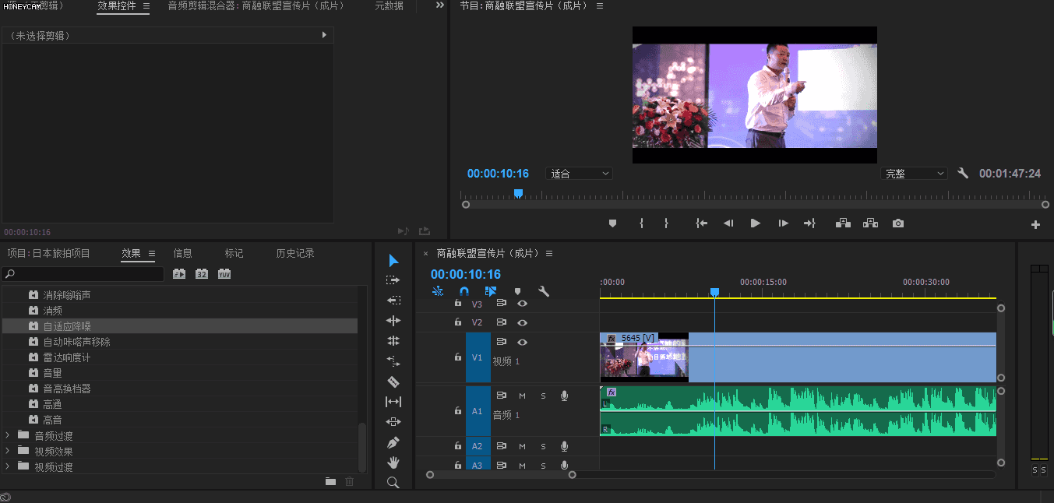This screenshot has height=503, width=1054.
Task: Switch to 元数据 tab
Action: (x=389, y=5)
